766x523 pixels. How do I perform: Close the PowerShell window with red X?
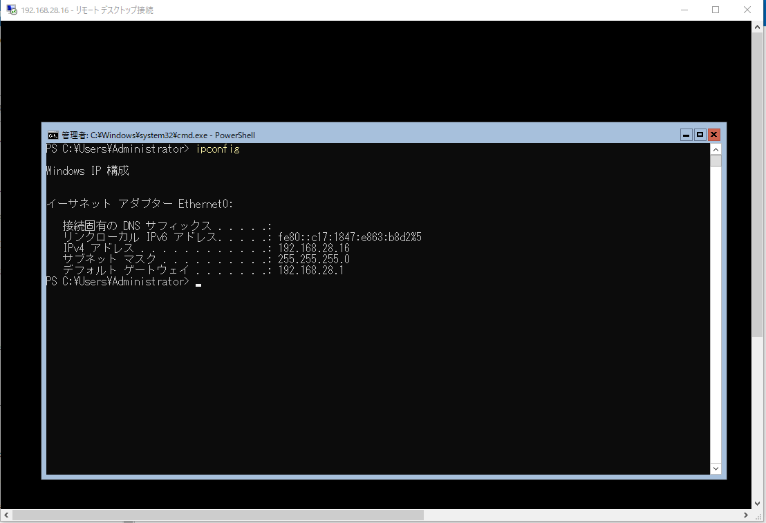pyautogui.click(x=713, y=135)
